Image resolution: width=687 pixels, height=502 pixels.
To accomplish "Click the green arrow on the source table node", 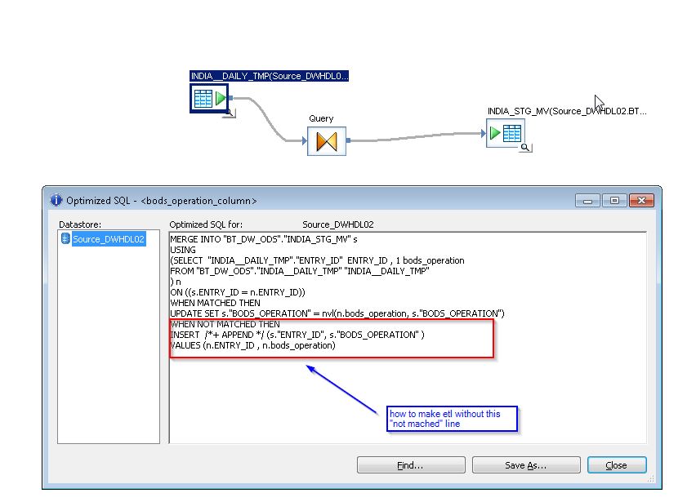I will tap(219, 98).
